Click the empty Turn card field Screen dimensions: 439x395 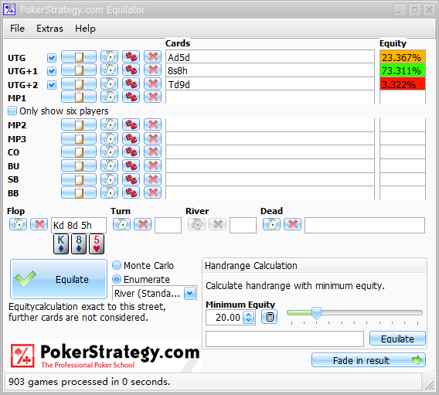[168, 225]
